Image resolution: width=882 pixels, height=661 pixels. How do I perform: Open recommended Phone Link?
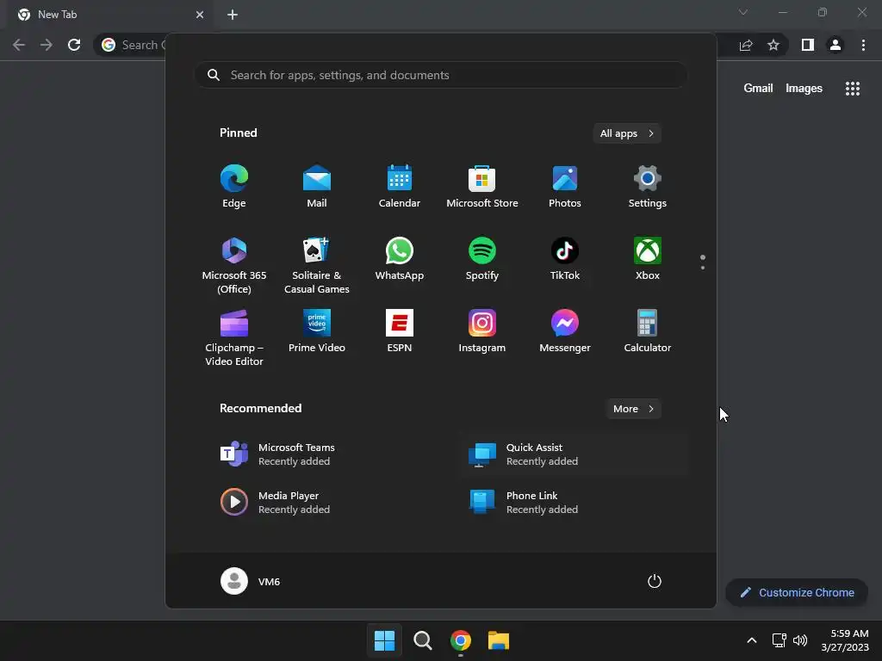(575, 503)
